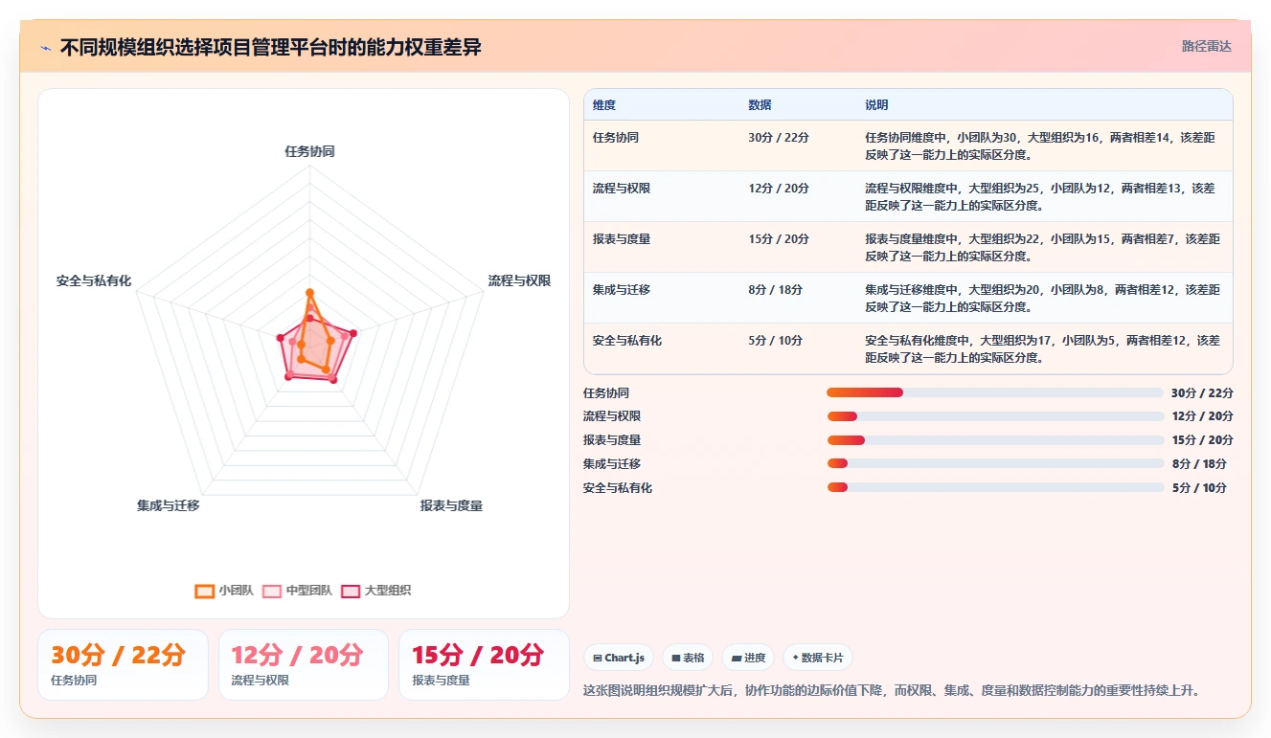
Task: Click the Chart.js tag chip
Action: [x=619, y=658]
